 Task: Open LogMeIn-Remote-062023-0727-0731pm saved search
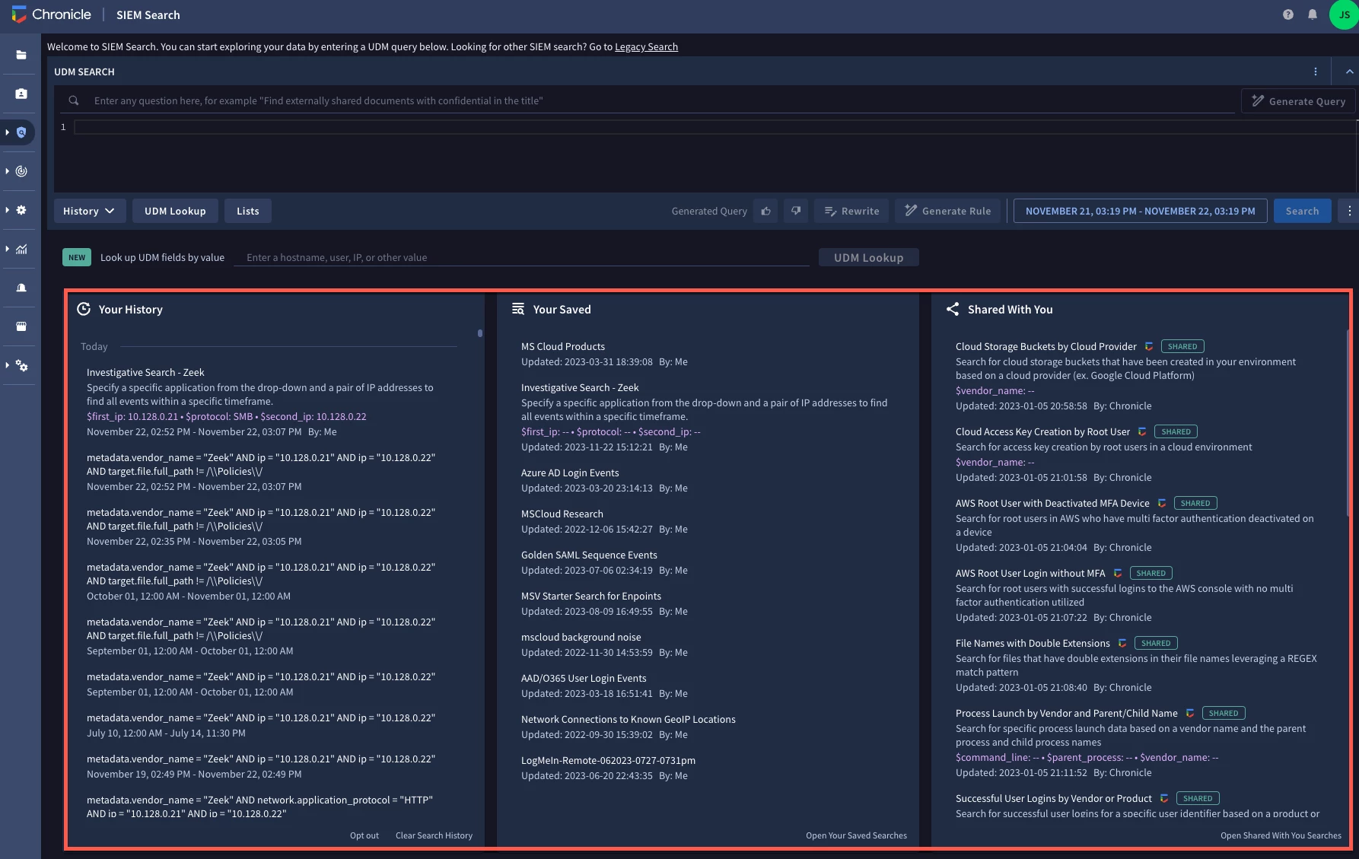(x=608, y=760)
